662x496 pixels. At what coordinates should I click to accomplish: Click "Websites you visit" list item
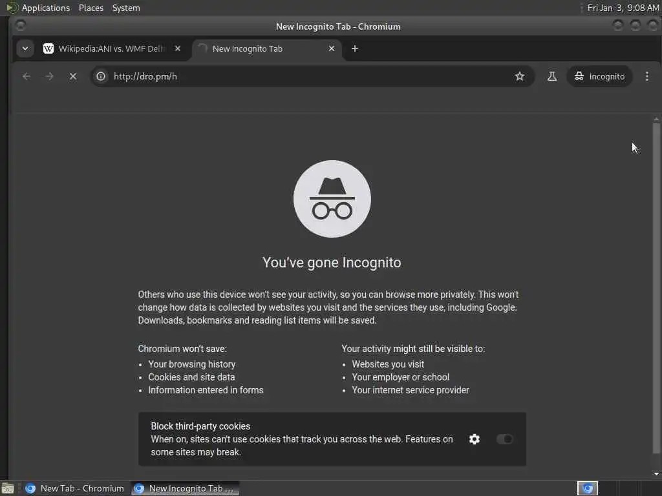click(388, 364)
